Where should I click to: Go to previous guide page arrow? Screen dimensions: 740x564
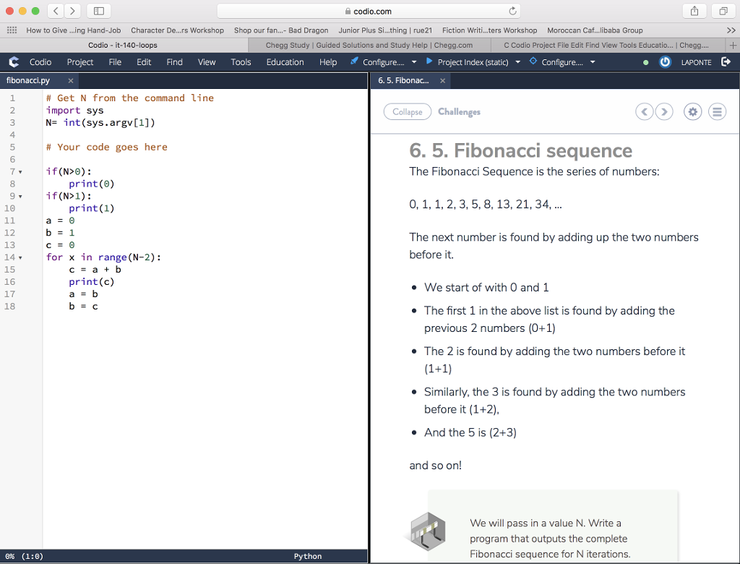[x=644, y=112]
